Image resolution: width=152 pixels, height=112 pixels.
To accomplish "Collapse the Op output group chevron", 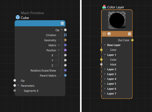I will (x=62, y=30).
